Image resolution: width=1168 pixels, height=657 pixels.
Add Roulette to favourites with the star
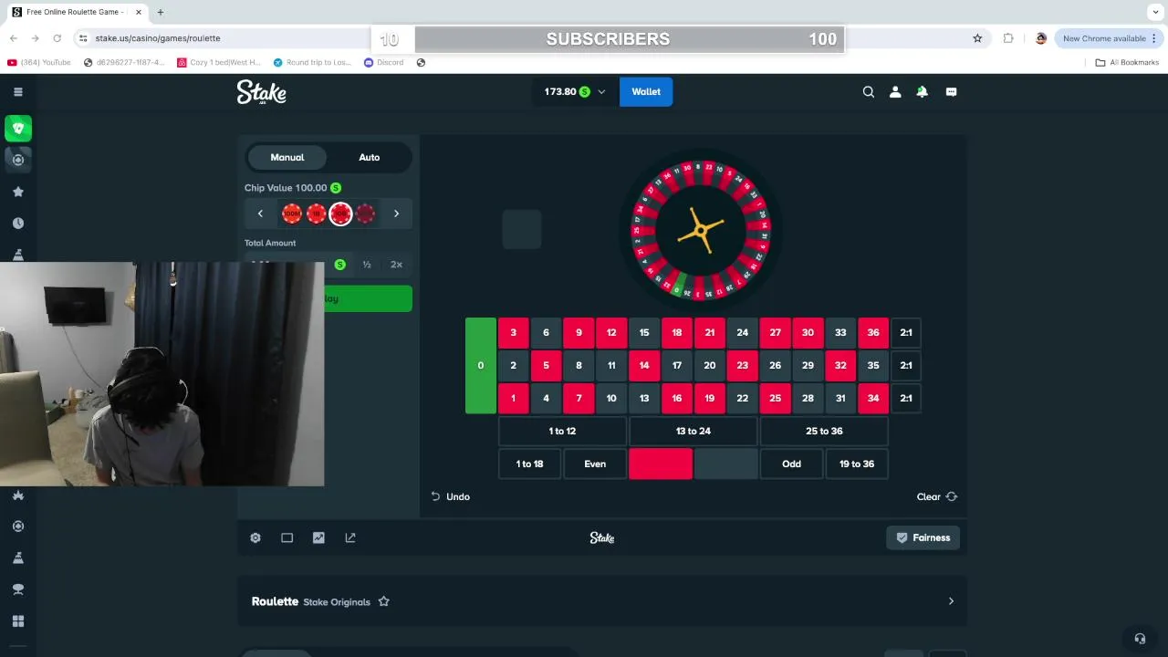[x=384, y=601]
